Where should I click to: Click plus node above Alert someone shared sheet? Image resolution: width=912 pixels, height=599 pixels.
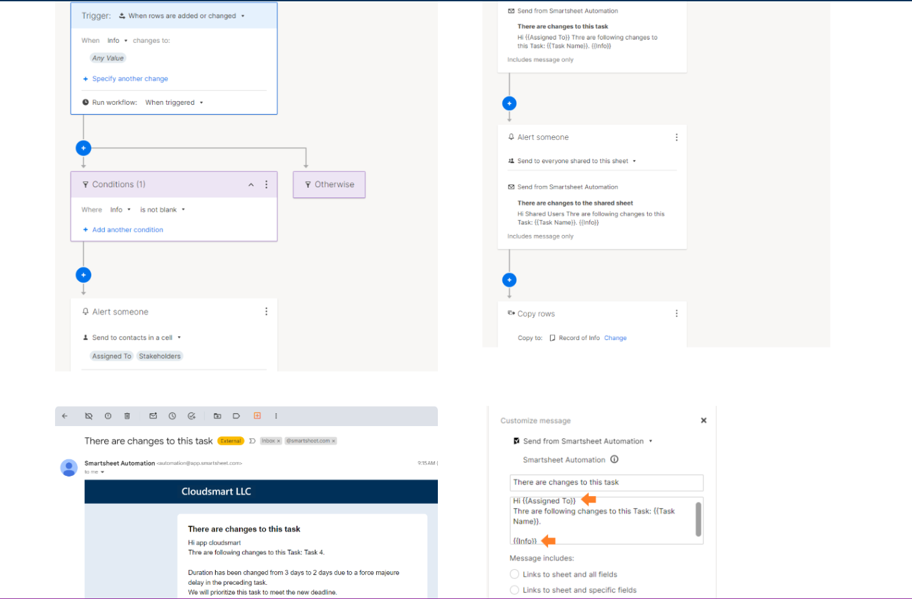[x=510, y=104]
